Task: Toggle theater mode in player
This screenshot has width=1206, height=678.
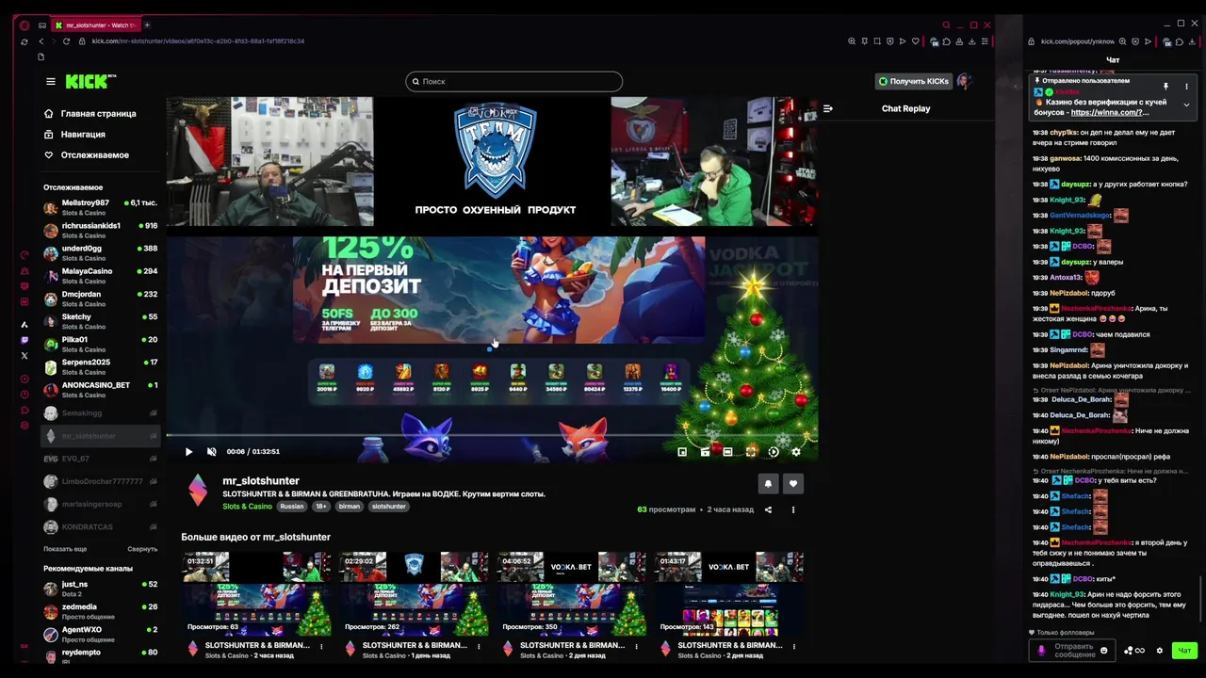Action: click(727, 452)
